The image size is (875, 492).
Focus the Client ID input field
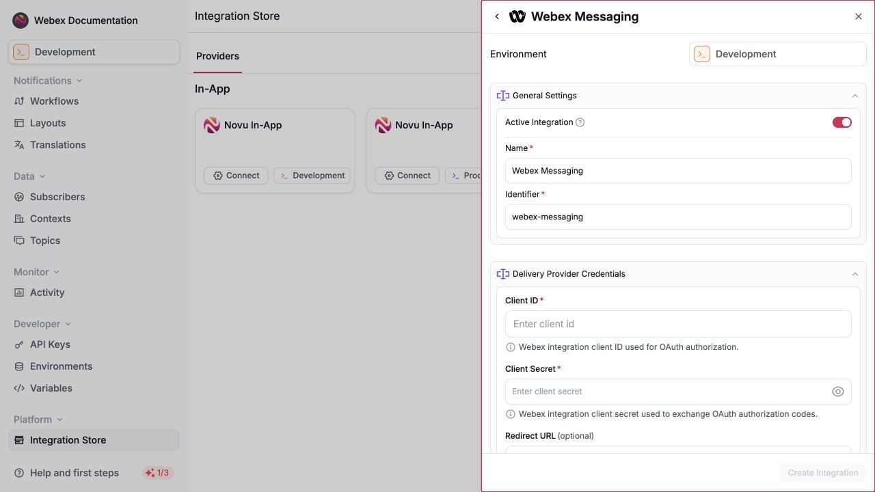[x=678, y=324]
